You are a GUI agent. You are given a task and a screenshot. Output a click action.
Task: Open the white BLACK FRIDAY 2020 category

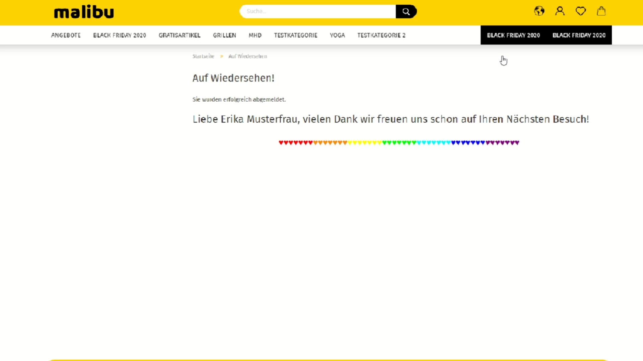(120, 35)
